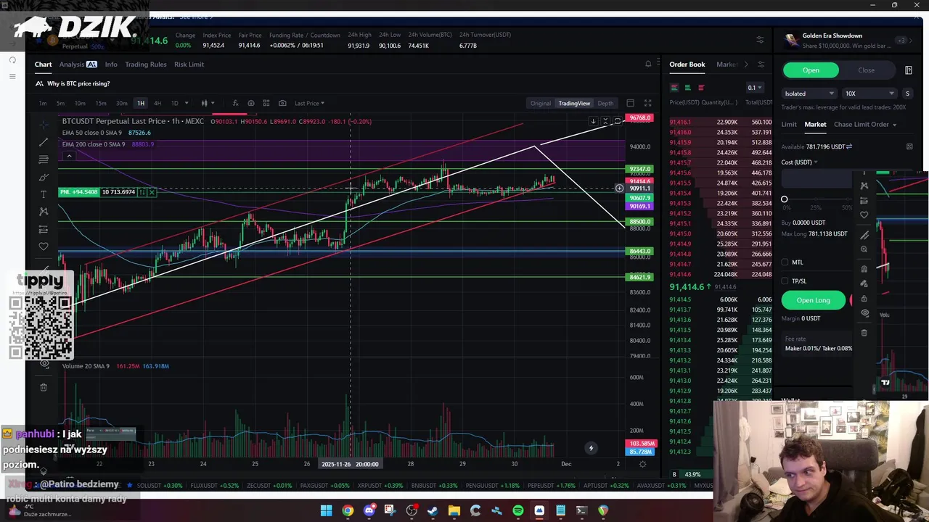Viewport: 929px width, 522px height.
Task: Select the Limit order type tab
Action: [x=788, y=125]
